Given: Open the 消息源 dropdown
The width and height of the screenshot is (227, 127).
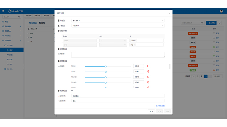Looking at the screenshot, I should click(118, 21).
